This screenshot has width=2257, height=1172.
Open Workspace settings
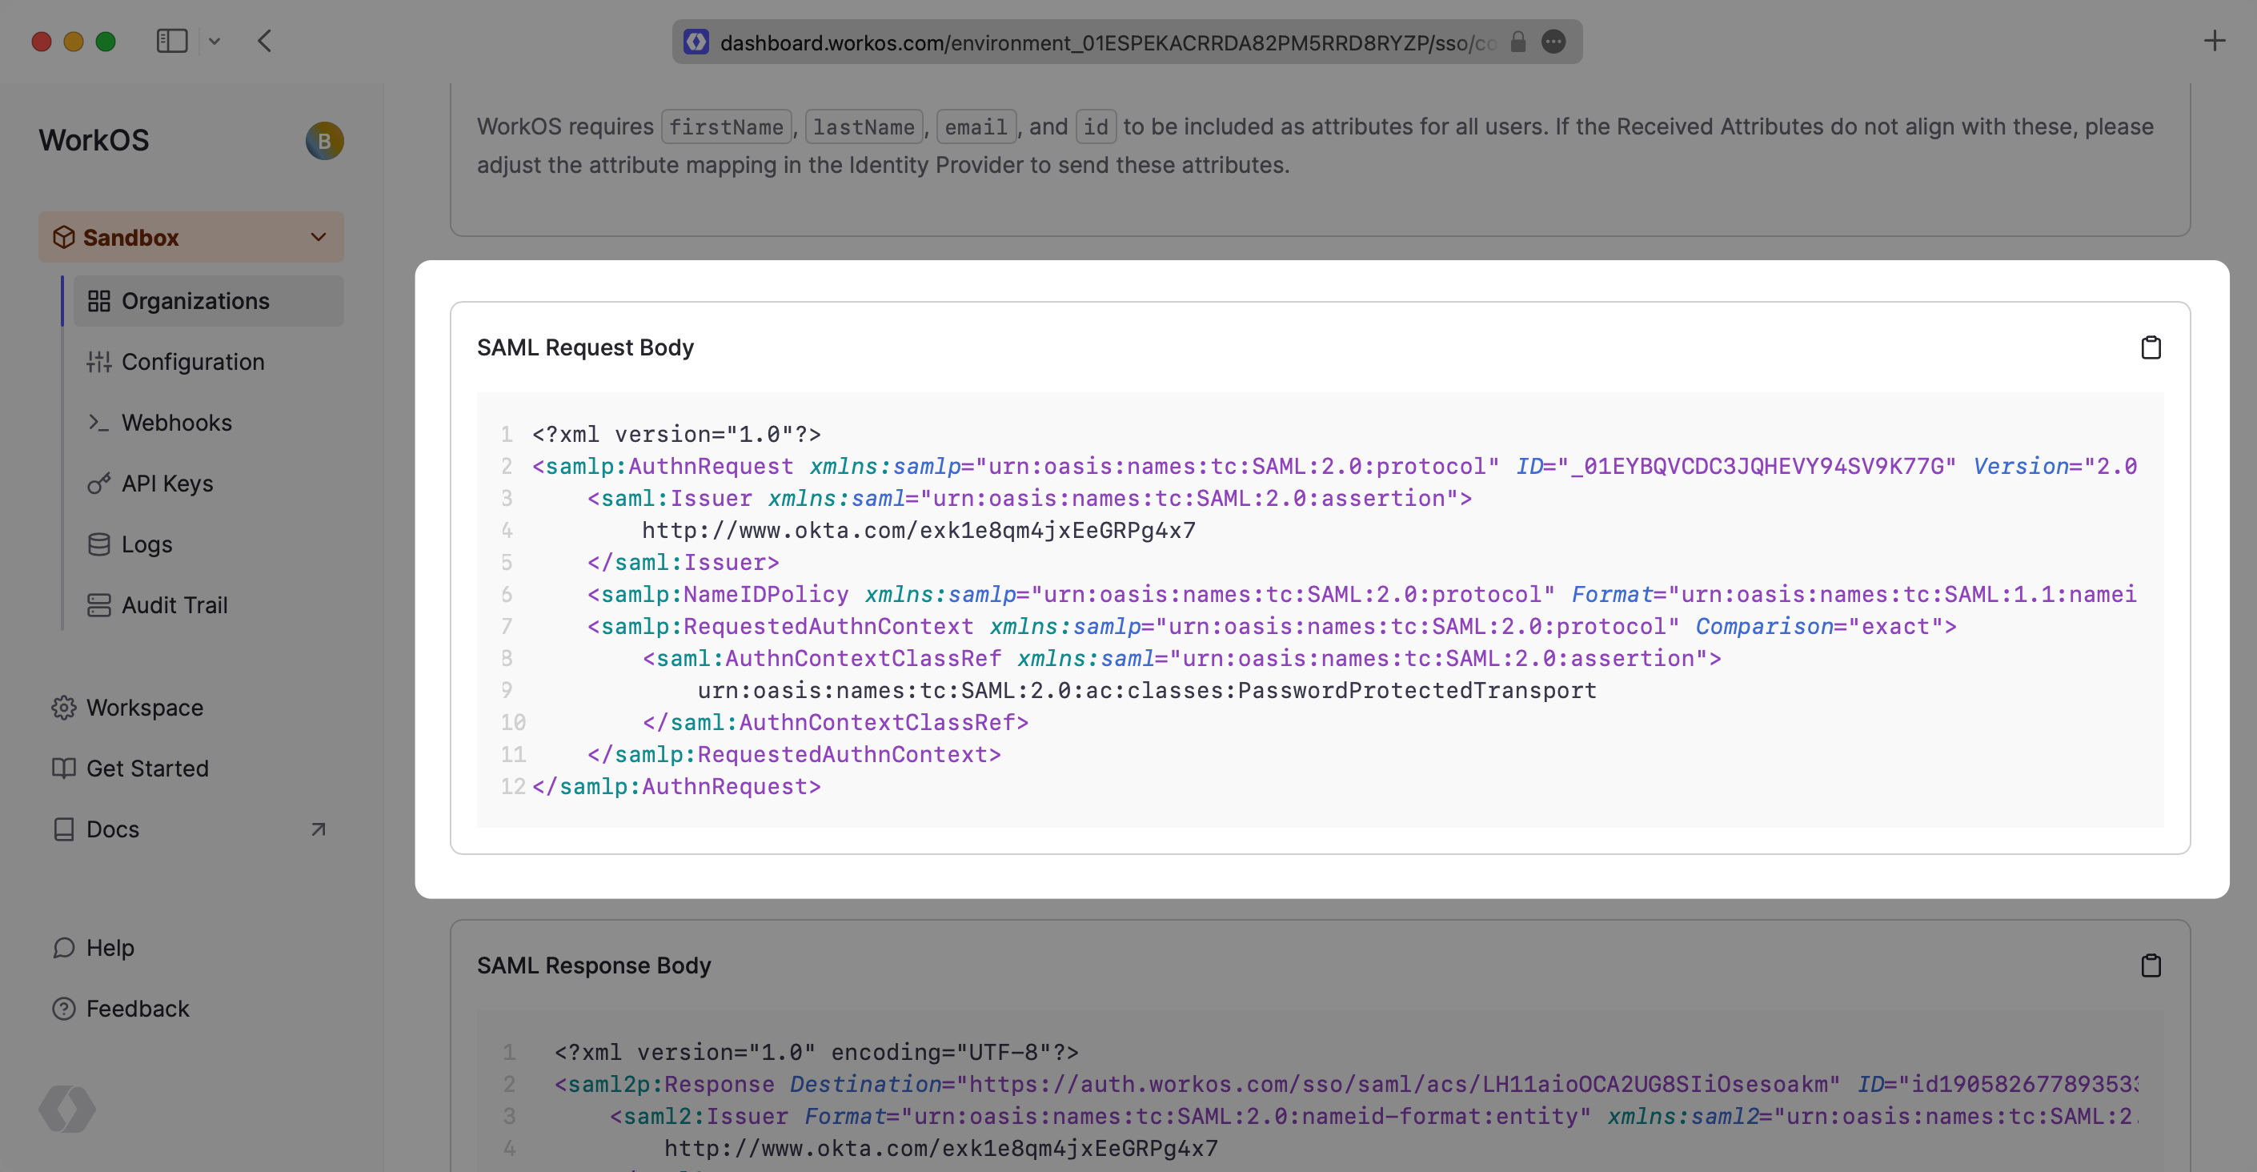click(x=144, y=708)
